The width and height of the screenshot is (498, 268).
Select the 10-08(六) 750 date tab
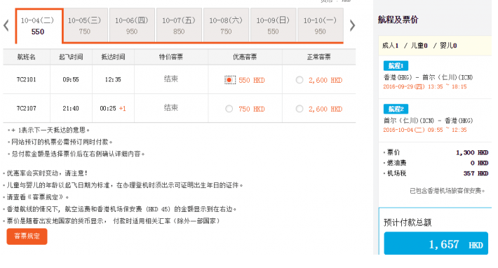(x=226, y=25)
